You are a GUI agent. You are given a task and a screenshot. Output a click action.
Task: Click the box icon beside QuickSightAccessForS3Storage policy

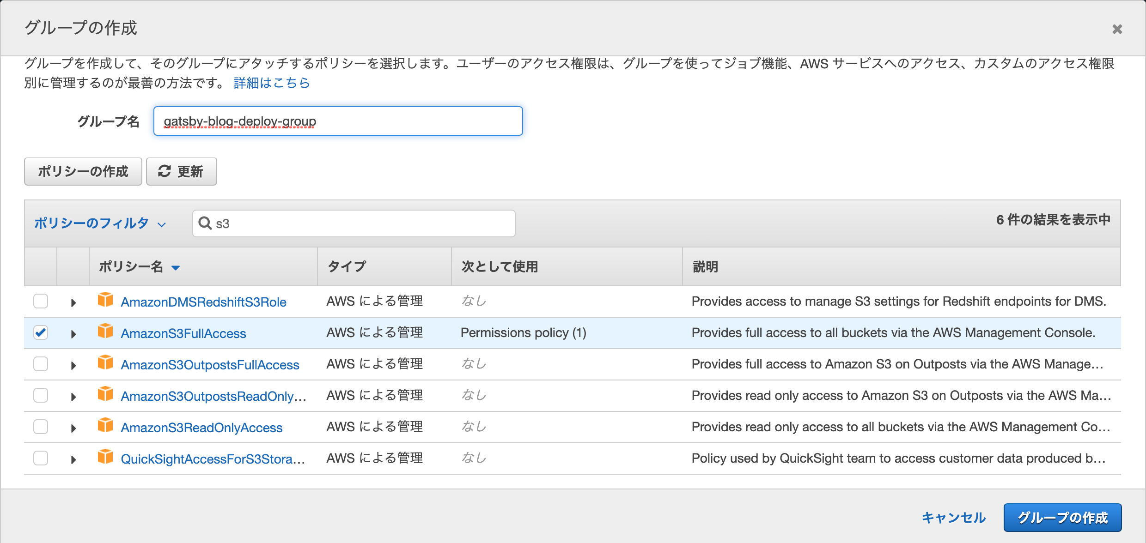click(x=105, y=457)
